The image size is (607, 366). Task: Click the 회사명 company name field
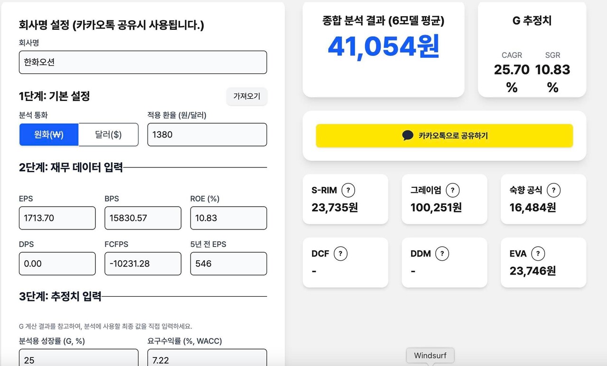coord(142,62)
